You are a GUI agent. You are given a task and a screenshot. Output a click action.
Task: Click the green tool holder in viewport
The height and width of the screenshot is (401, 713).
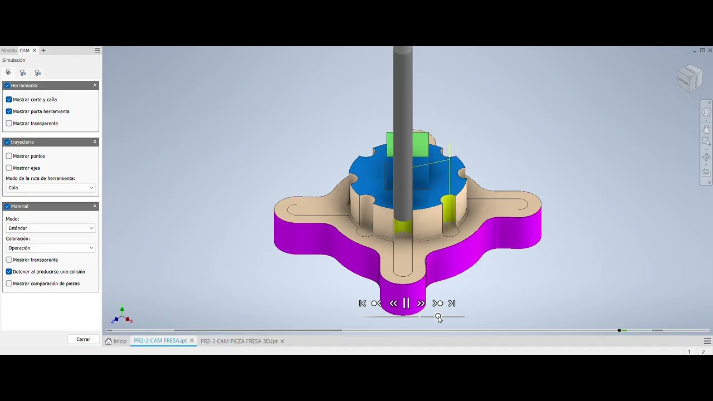(x=407, y=144)
